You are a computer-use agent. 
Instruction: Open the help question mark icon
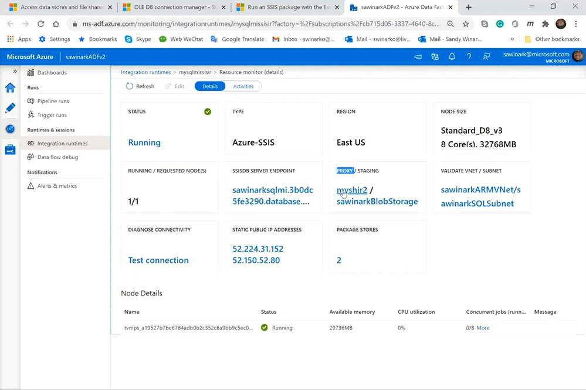(469, 57)
